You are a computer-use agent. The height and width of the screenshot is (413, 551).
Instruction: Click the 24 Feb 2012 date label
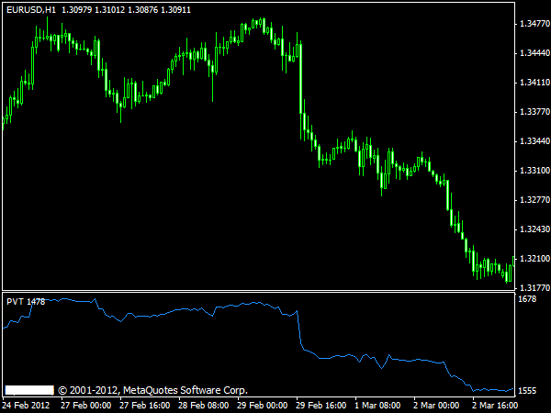(27, 406)
